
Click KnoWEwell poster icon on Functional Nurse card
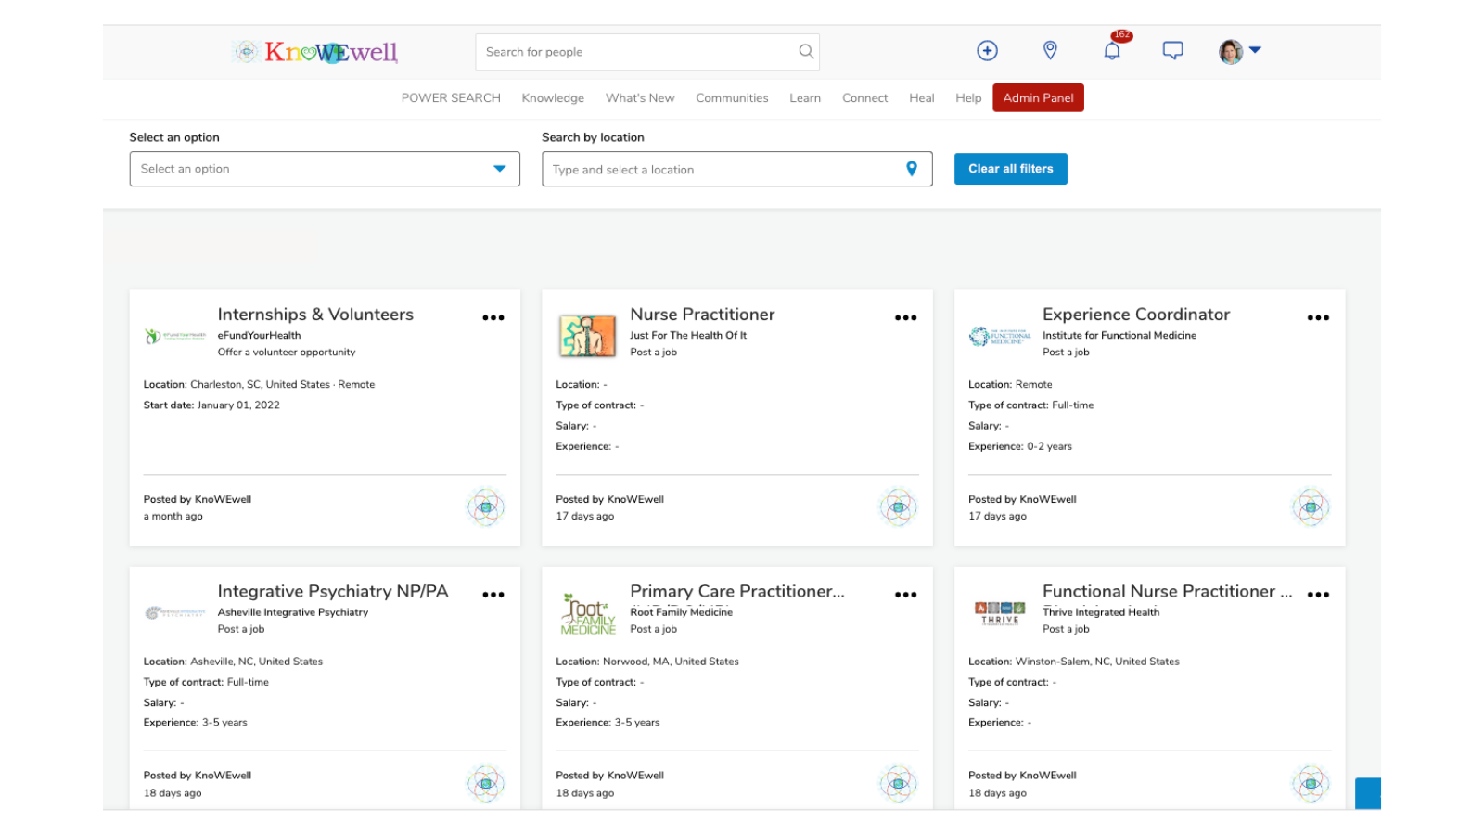1311,784
